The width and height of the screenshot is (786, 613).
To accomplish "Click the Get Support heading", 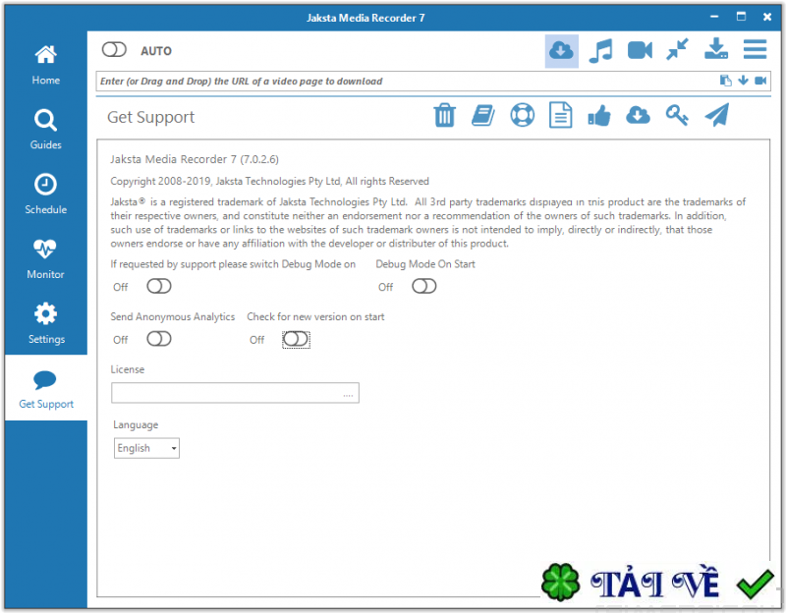I will click(151, 117).
